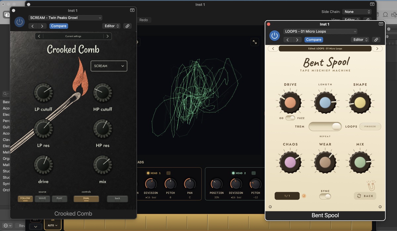
Task: Click HEAD 1 PITCH knob
Action: click(170, 184)
